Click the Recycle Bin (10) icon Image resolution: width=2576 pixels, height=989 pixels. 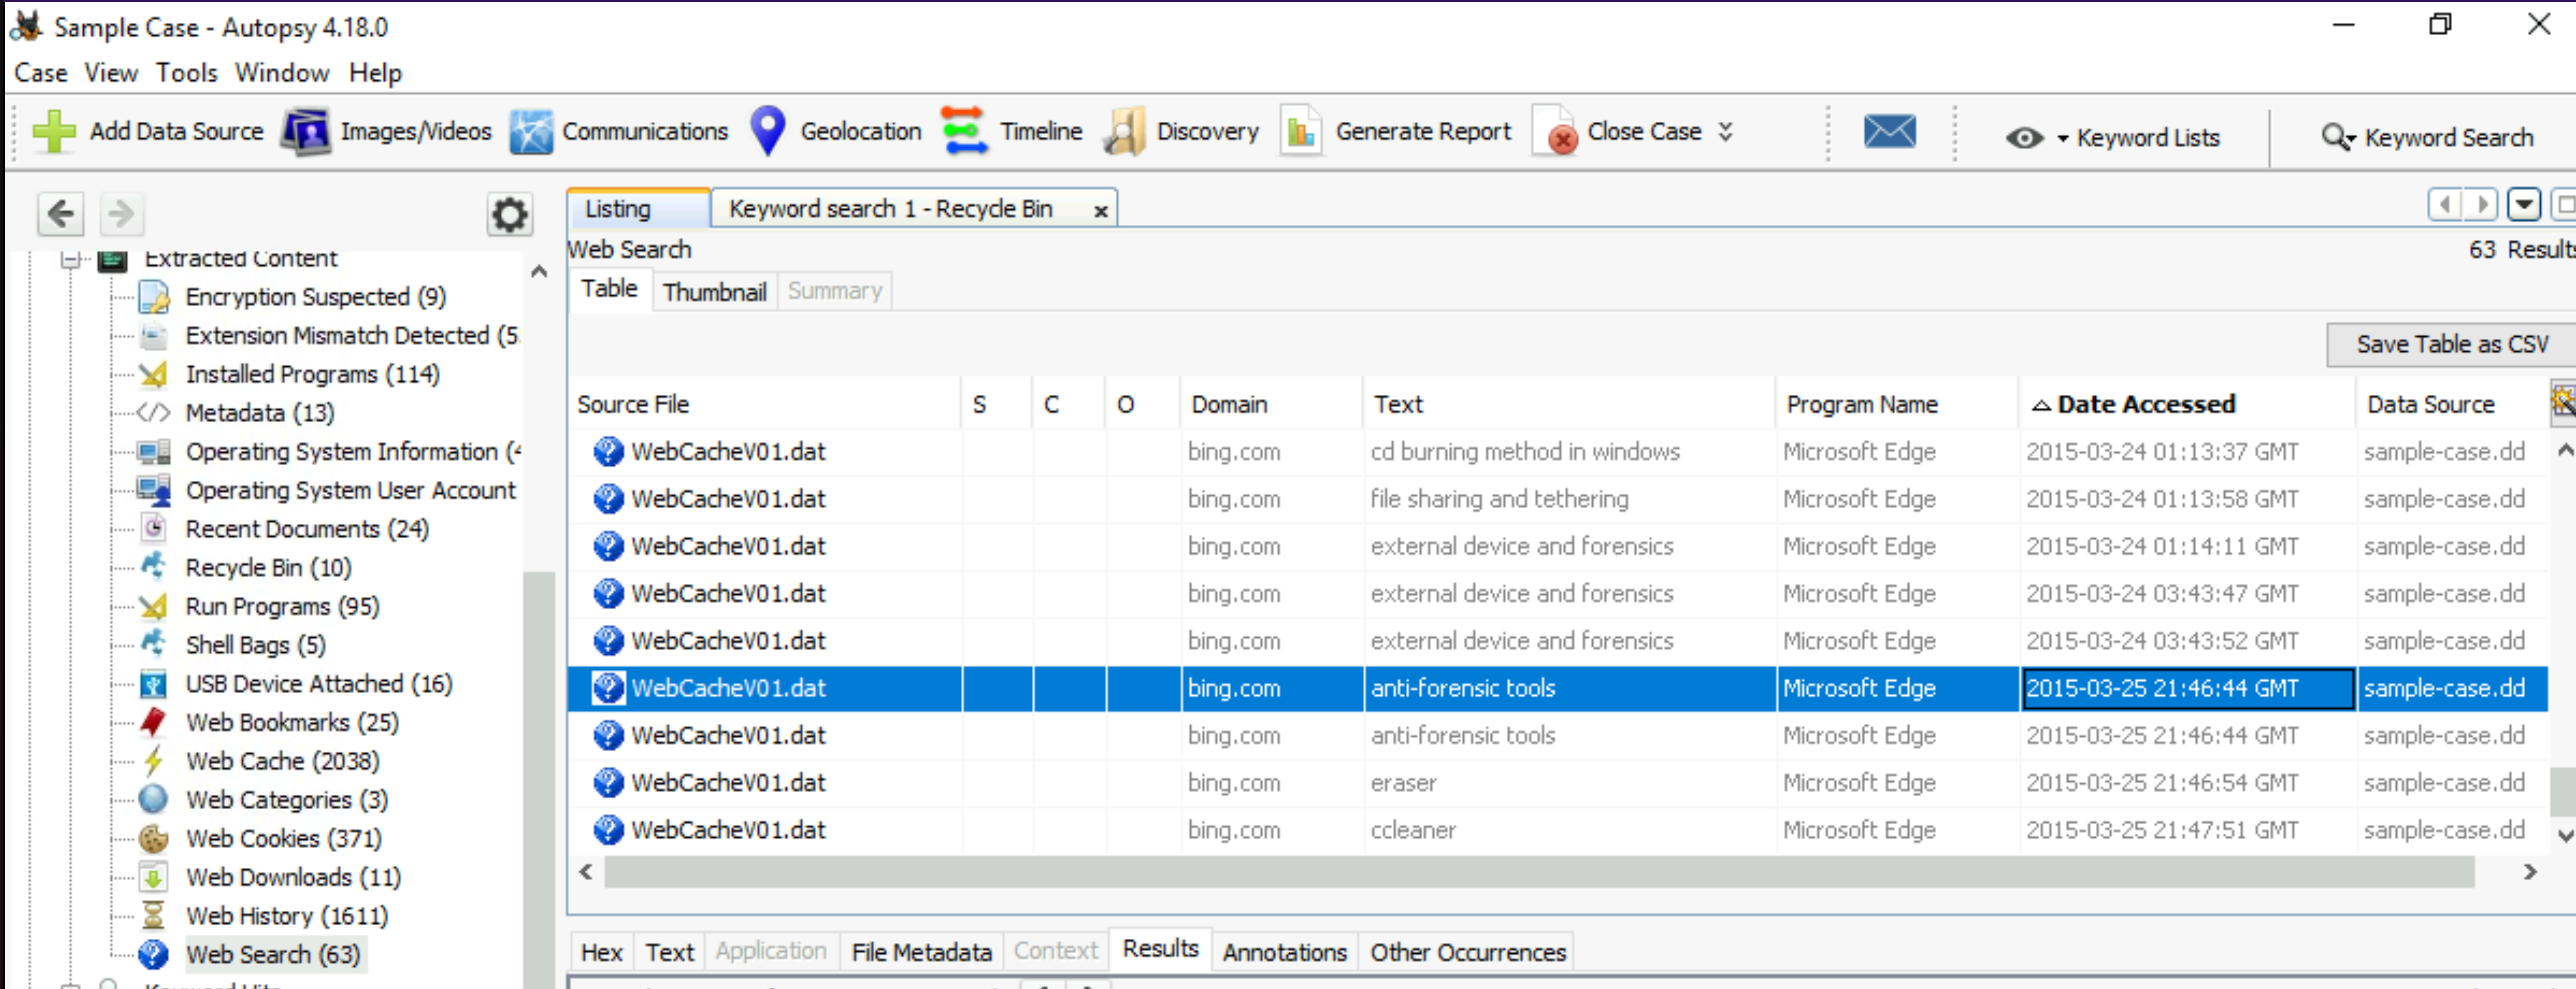tap(153, 566)
